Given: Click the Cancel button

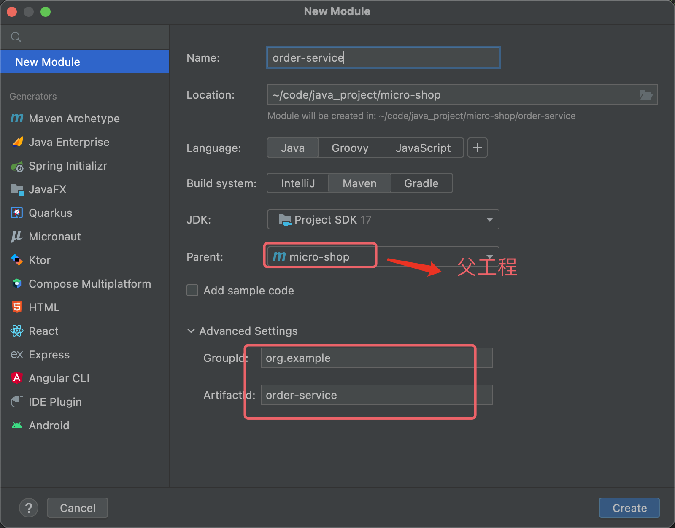Looking at the screenshot, I should click(x=78, y=508).
